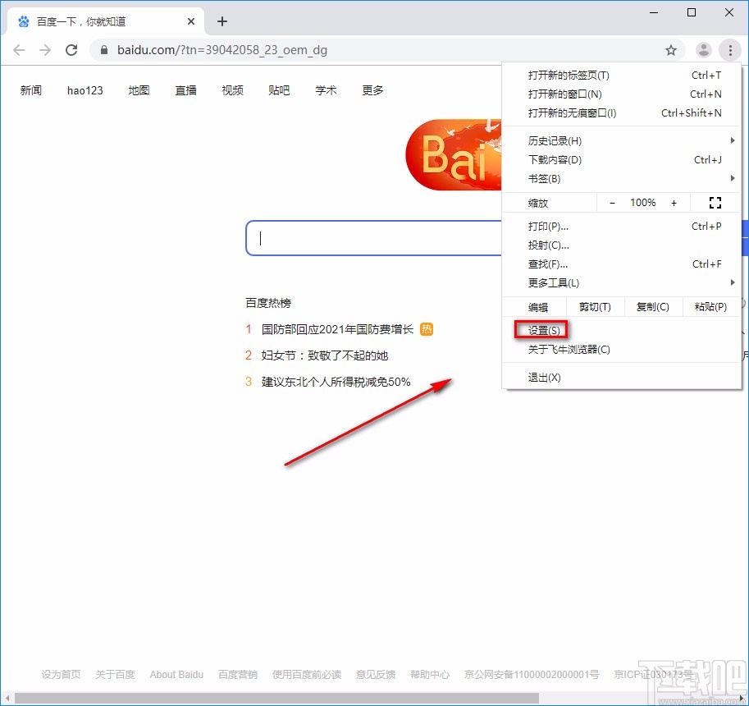Click the 热 badge on the hot topic
Screen dimensions: 749x706
[x=426, y=328]
